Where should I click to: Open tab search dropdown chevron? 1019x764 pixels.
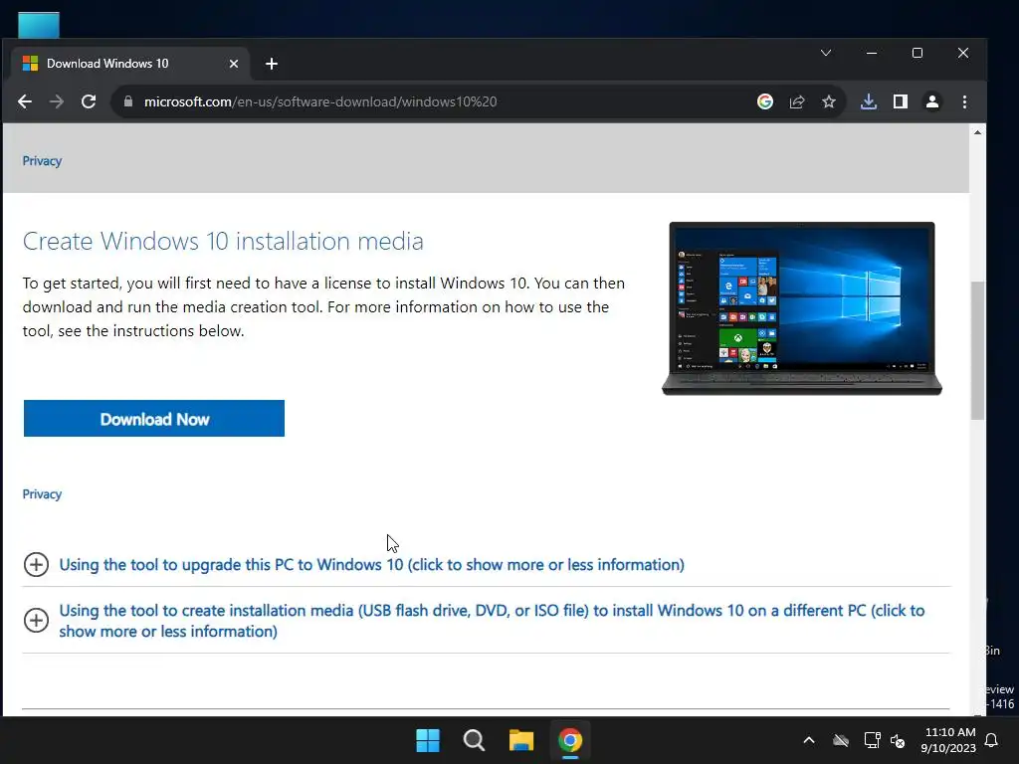[826, 53]
